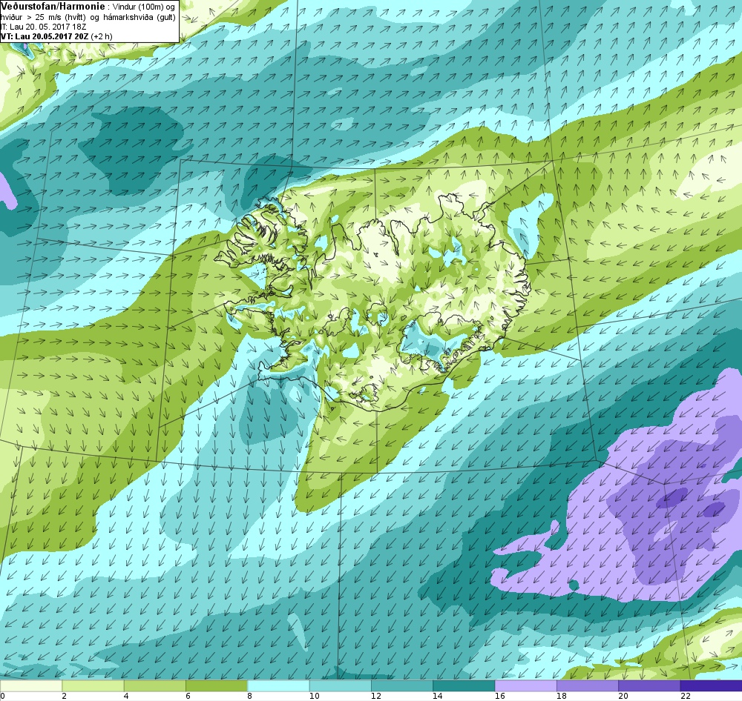Click the darkest purple legend swatch above 22

tap(711, 686)
